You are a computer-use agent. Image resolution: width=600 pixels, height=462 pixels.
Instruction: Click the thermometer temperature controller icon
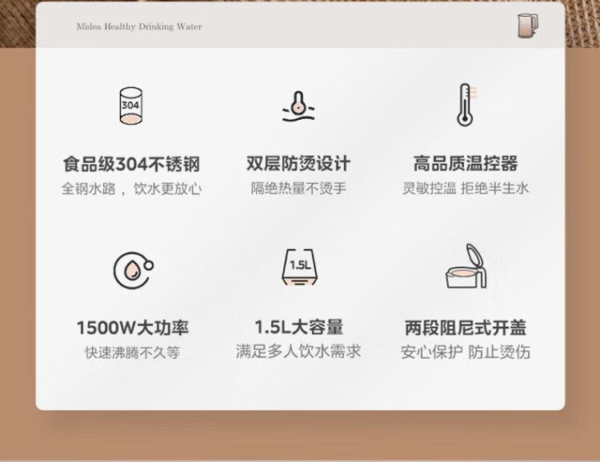(x=466, y=105)
